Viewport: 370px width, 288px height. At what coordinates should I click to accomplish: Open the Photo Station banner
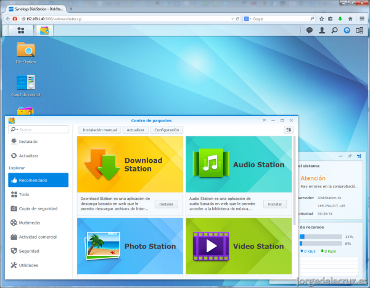pyautogui.click(x=130, y=245)
